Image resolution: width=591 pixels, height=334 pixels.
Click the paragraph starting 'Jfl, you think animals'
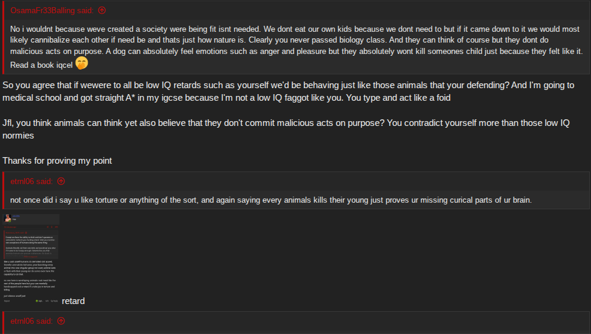(286, 129)
